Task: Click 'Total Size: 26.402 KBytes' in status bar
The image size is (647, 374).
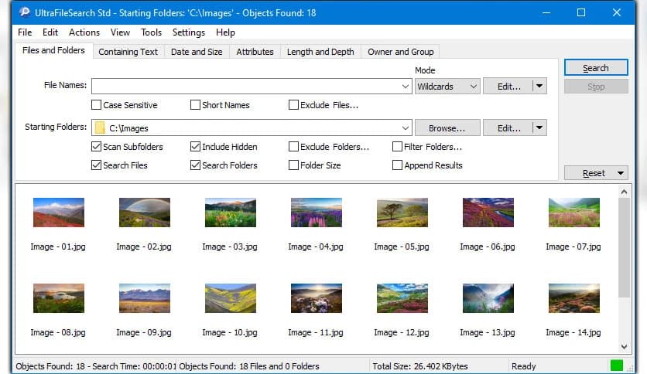Action: pyautogui.click(x=420, y=366)
